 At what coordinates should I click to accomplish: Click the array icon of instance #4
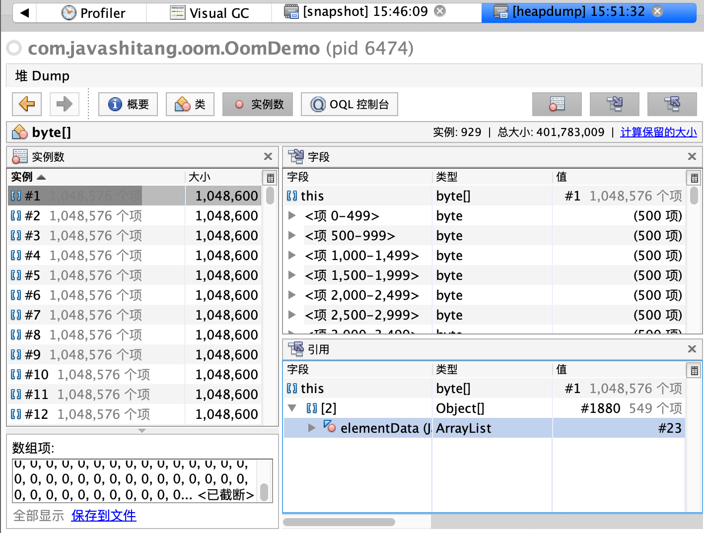[16, 255]
